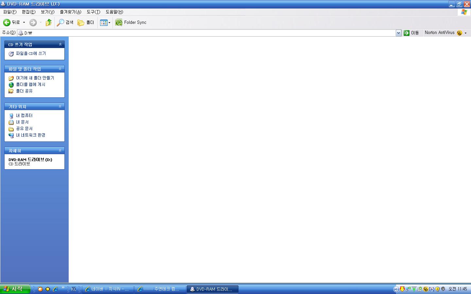Click 폴더 공유 link

24,91
